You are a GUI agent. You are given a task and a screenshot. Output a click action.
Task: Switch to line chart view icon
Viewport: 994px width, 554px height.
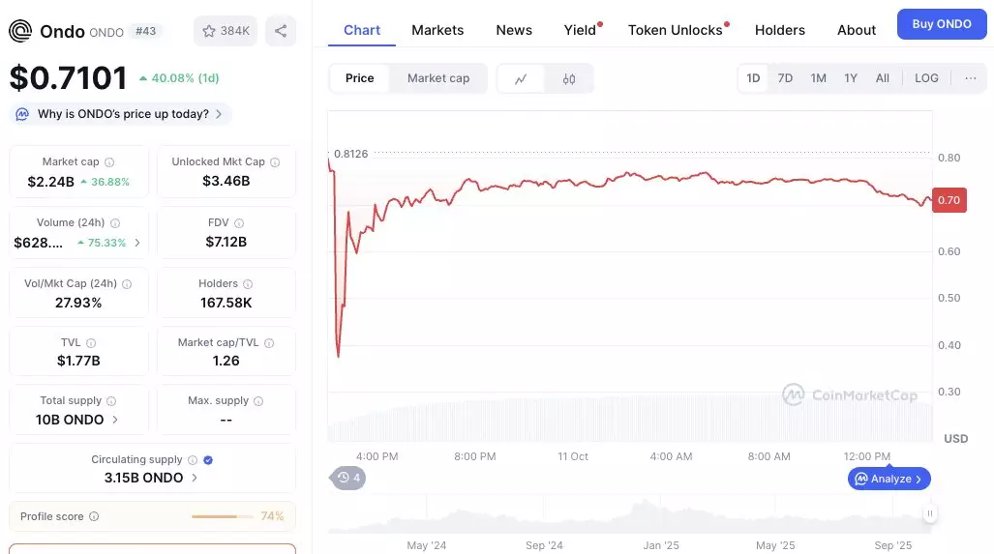tap(521, 79)
